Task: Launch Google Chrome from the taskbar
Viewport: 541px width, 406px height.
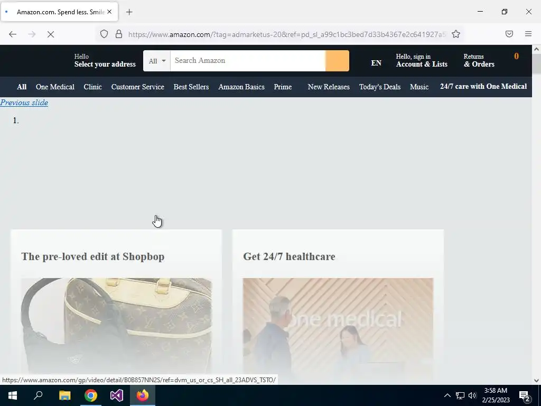Action: pos(91,395)
